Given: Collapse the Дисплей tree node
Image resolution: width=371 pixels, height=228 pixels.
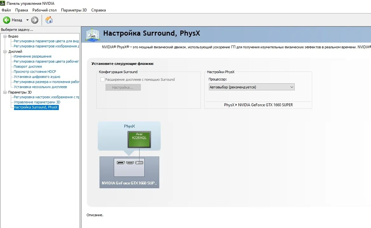Looking at the screenshot, I should pyautogui.click(x=5, y=52).
